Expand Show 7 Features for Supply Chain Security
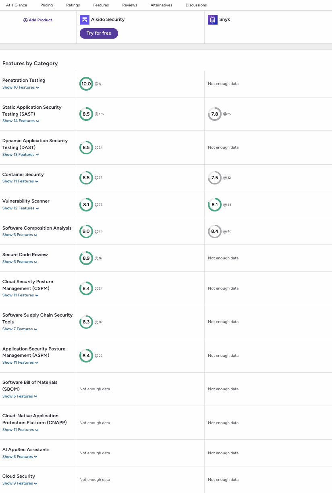332x493 pixels. tap(20, 329)
